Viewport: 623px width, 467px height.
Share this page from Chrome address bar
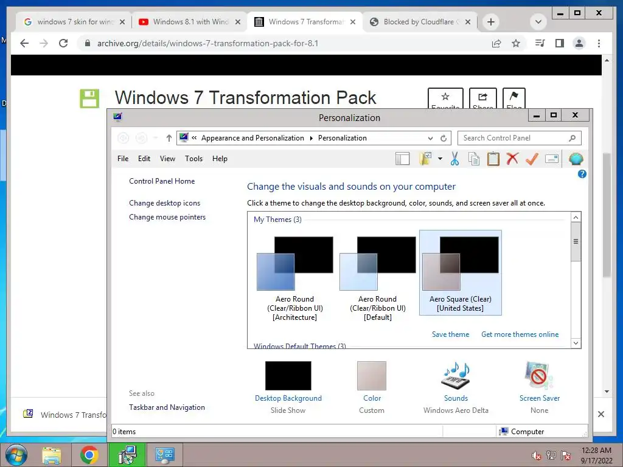(x=496, y=43)
